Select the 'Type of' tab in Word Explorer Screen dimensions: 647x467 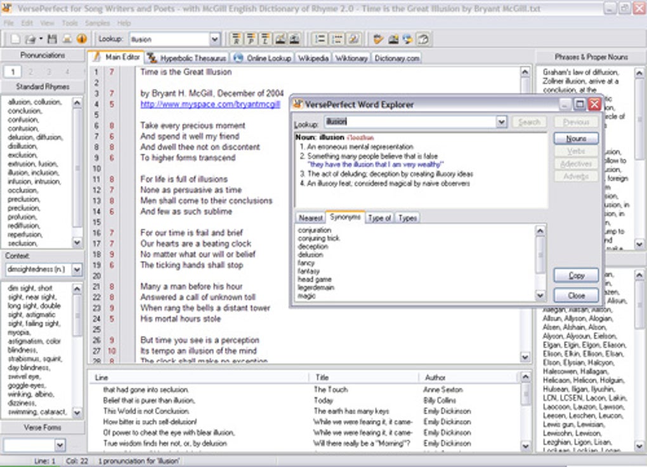379,218
